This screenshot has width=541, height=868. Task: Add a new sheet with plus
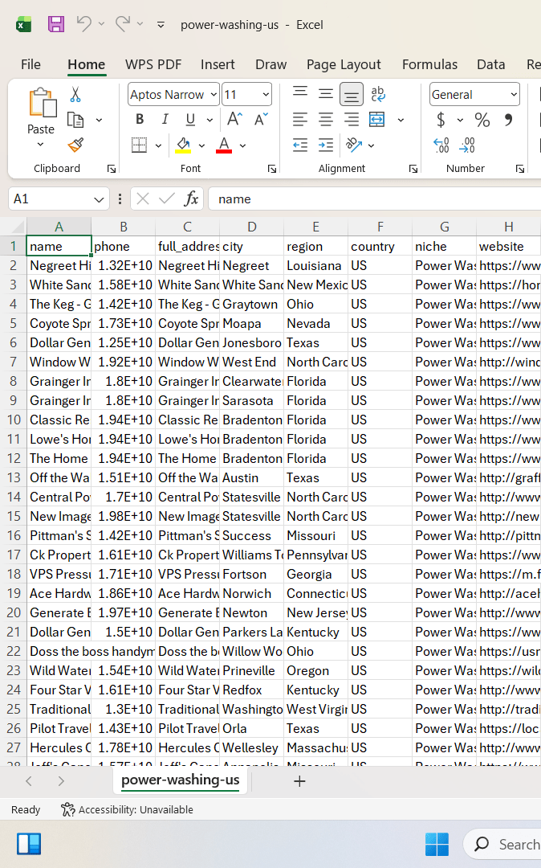pyautogui.click(x=299, y=781)
